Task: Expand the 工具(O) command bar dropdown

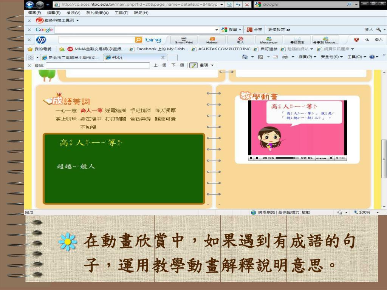Action: coord(365,57)
